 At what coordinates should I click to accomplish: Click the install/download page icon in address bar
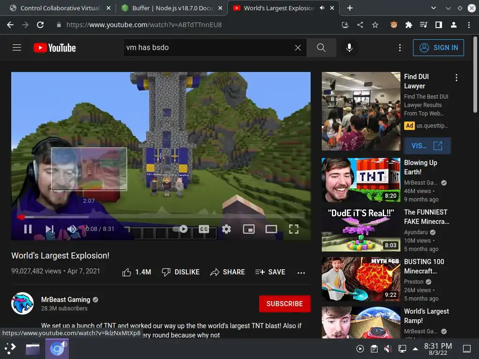click(x=345, y=25)
